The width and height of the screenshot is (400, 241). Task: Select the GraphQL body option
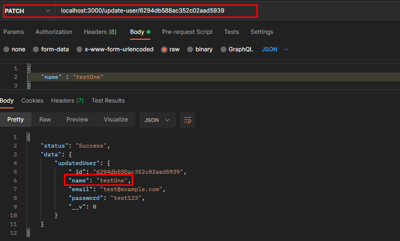point(223,49)
